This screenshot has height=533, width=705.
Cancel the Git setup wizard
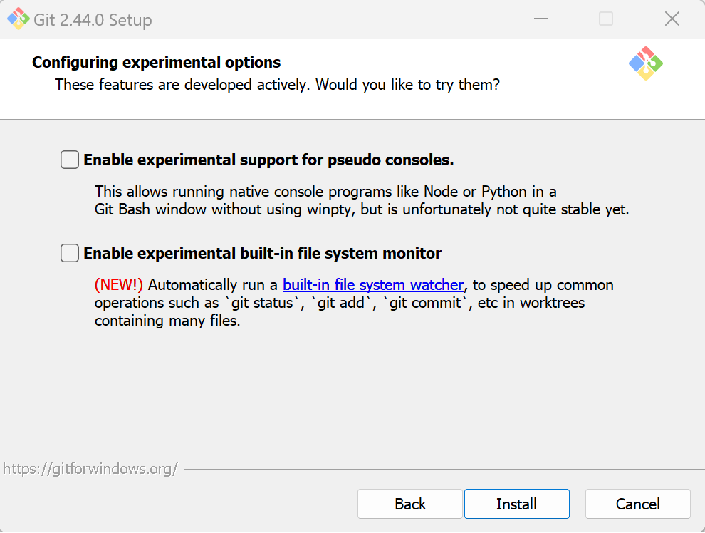(637, 504)
